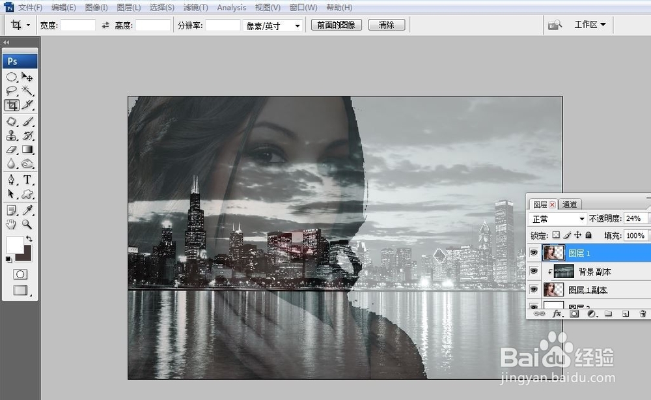Select the Path Selection tool
This screenshot has height=400, width=651.
point(12,193)
